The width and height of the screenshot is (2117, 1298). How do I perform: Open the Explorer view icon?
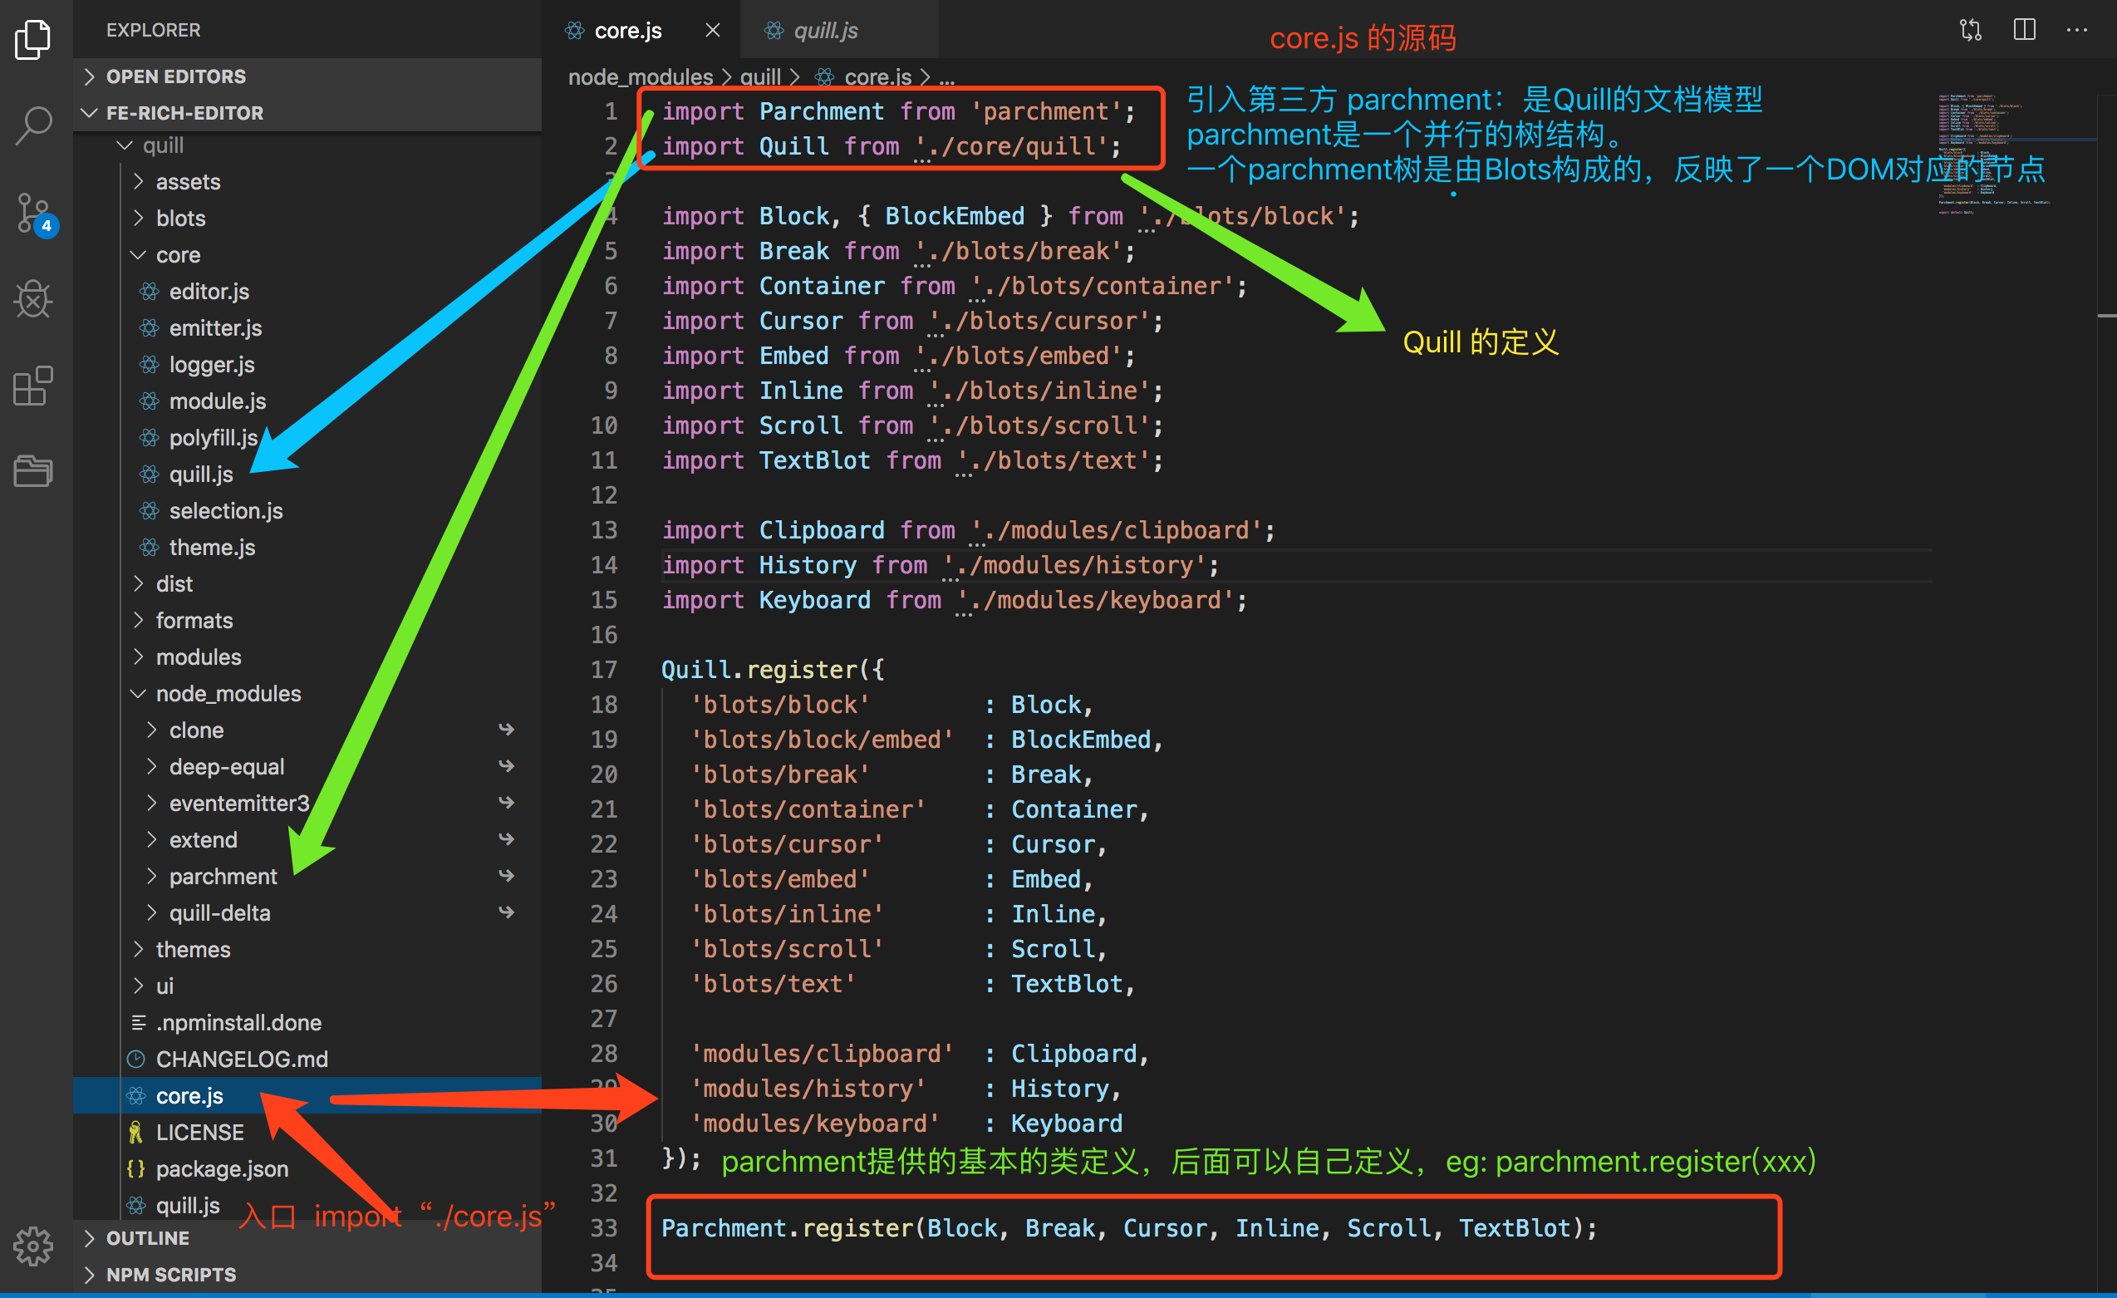tap(33, 41)
